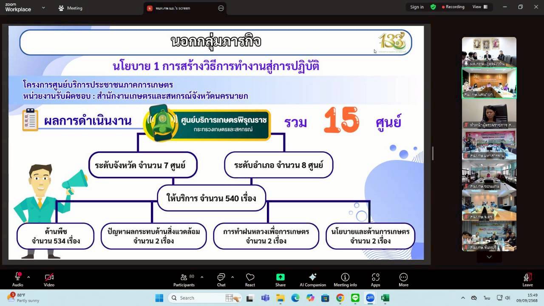Expand the arrow next to Chat
Screen dimensions: 544x306
(x=232, y=277)
